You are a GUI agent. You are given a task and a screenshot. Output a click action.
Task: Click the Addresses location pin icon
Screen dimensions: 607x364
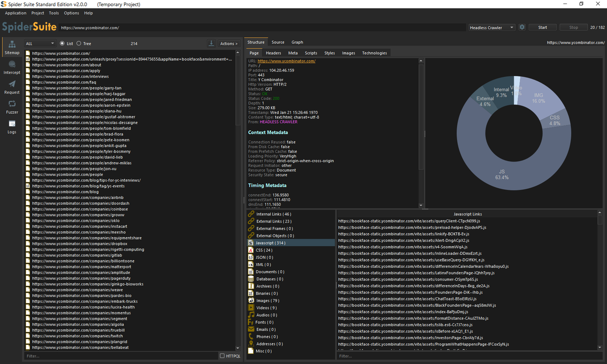click(251, 343)
